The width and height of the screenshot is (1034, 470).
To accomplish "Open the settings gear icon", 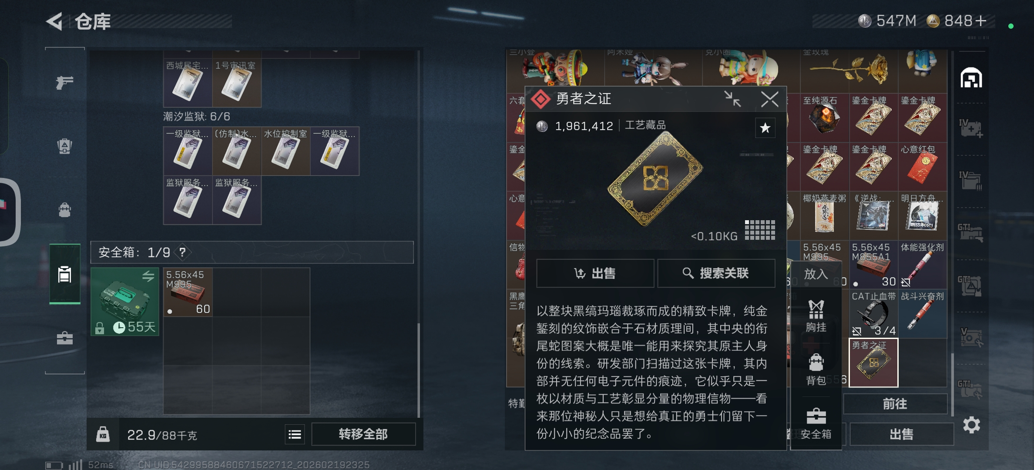I will pyautogui.click(x=971, y=425).
